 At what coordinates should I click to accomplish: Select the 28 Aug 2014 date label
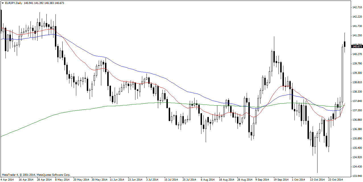[x=245, y=179]
